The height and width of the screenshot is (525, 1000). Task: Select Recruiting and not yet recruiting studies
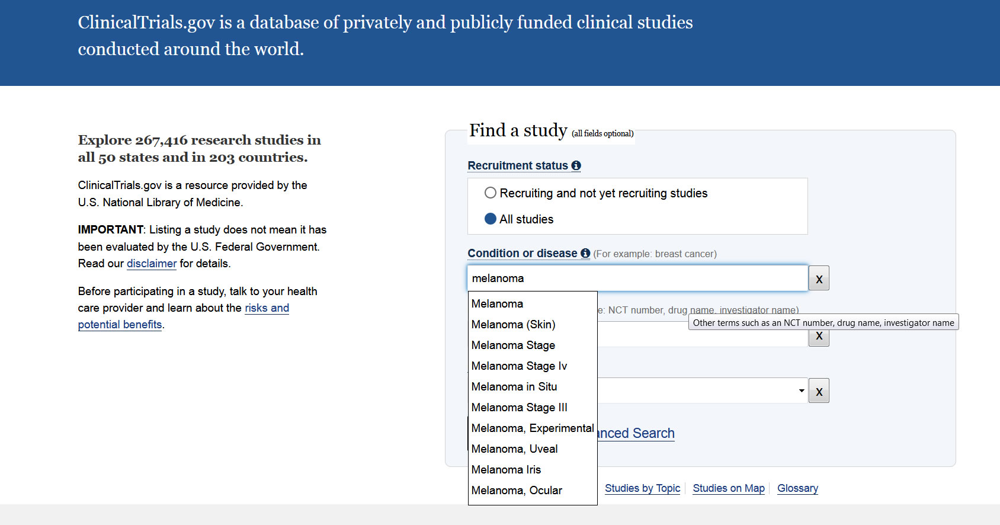point(491,193)
